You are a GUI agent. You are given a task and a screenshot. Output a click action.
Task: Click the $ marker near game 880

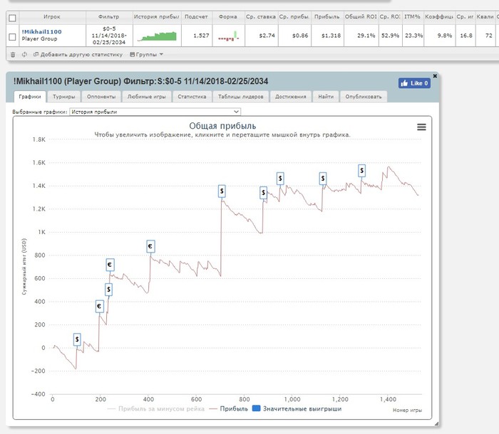[x=263, y=193]
